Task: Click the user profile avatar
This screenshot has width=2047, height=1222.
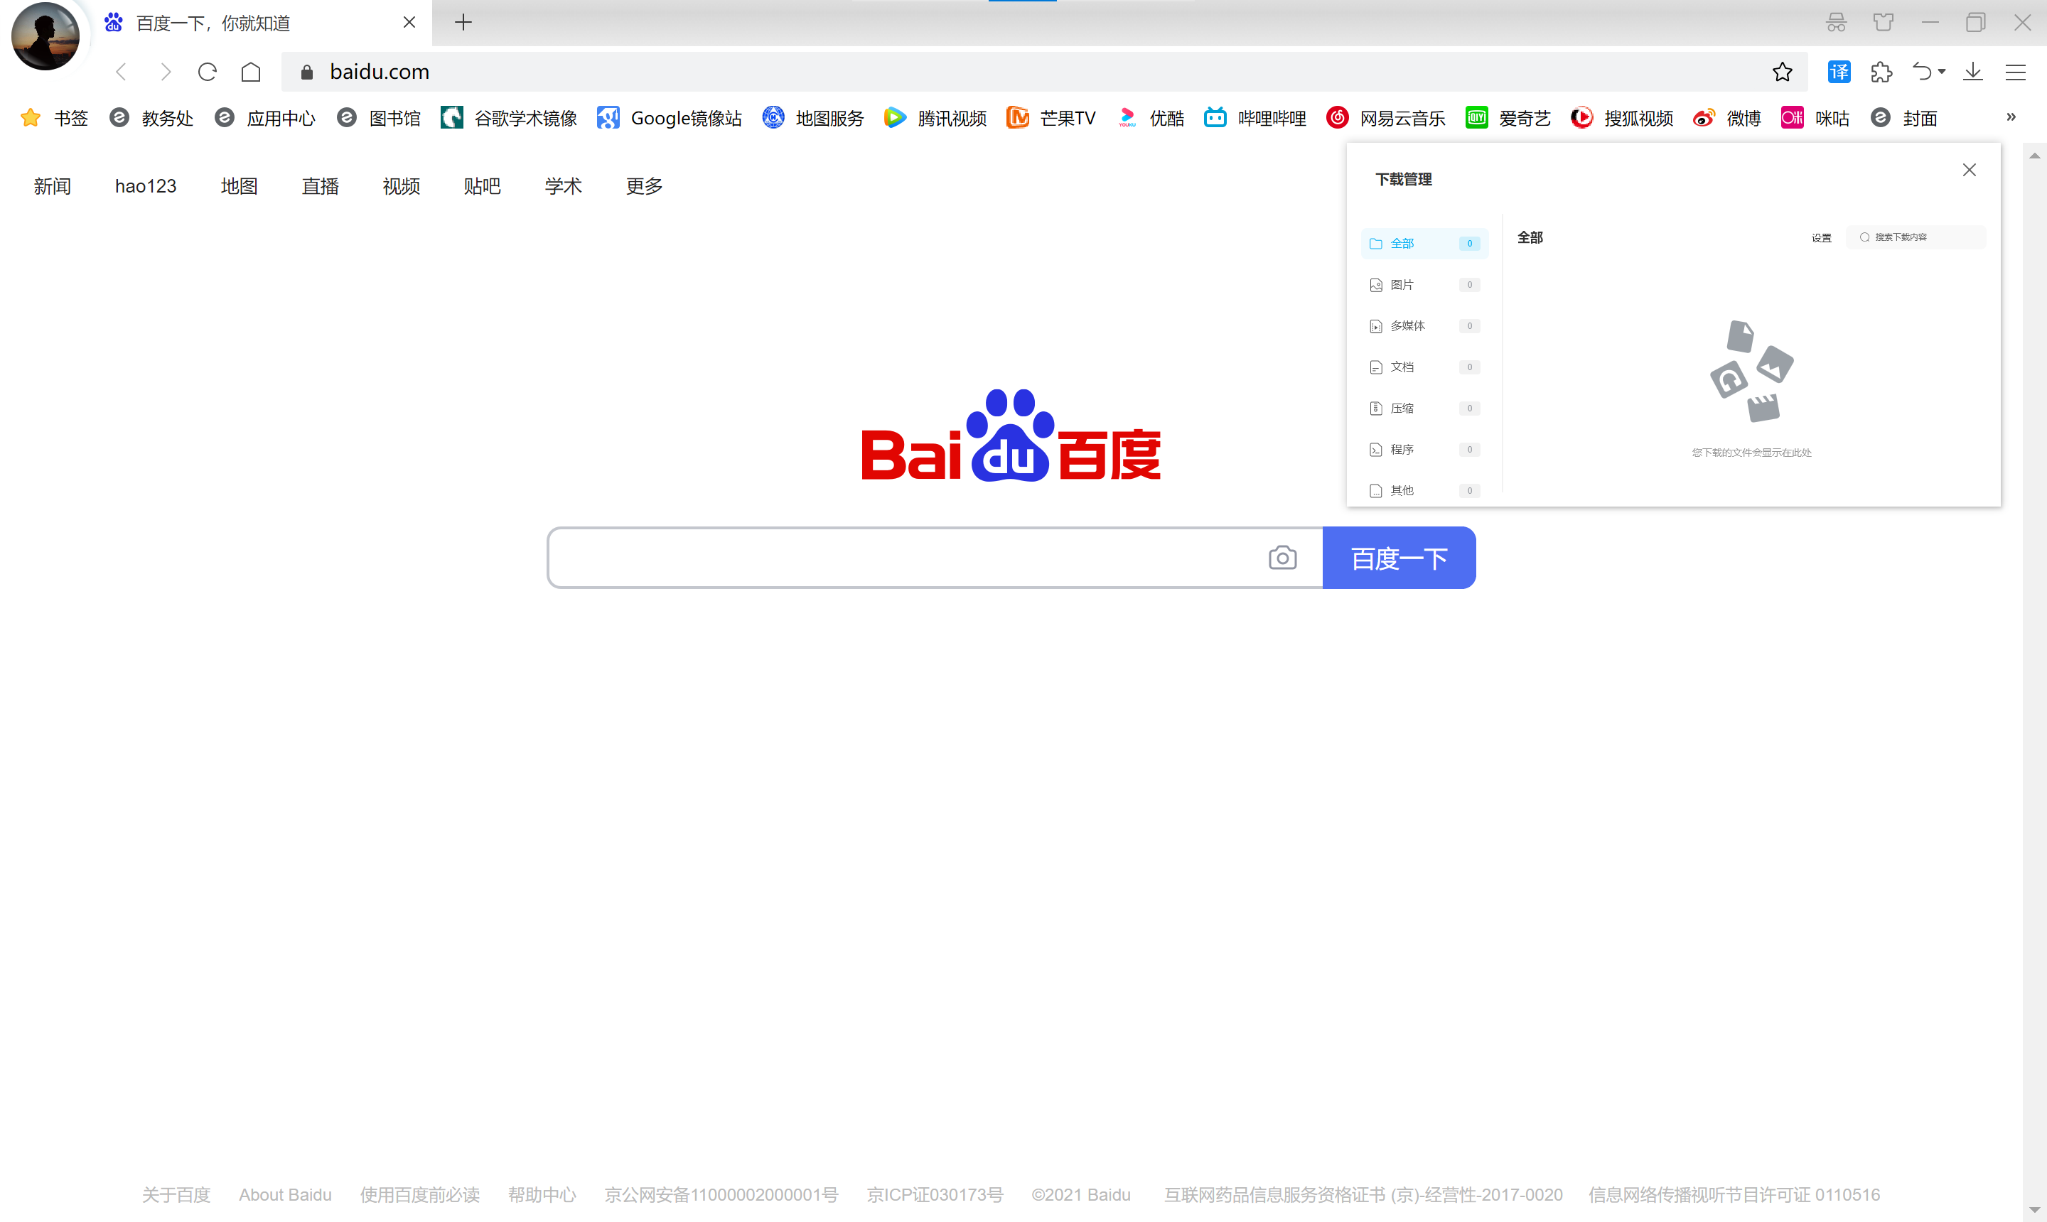Action: tap(45, 36)
